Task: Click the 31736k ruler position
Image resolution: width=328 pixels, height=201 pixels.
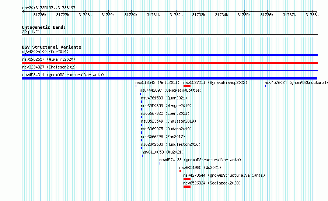Action: [267, 15]
